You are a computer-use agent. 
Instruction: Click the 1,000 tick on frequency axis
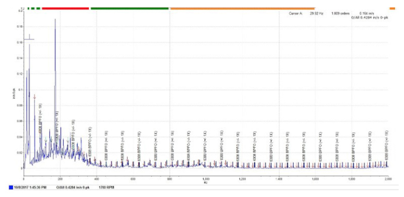[206, 178]
